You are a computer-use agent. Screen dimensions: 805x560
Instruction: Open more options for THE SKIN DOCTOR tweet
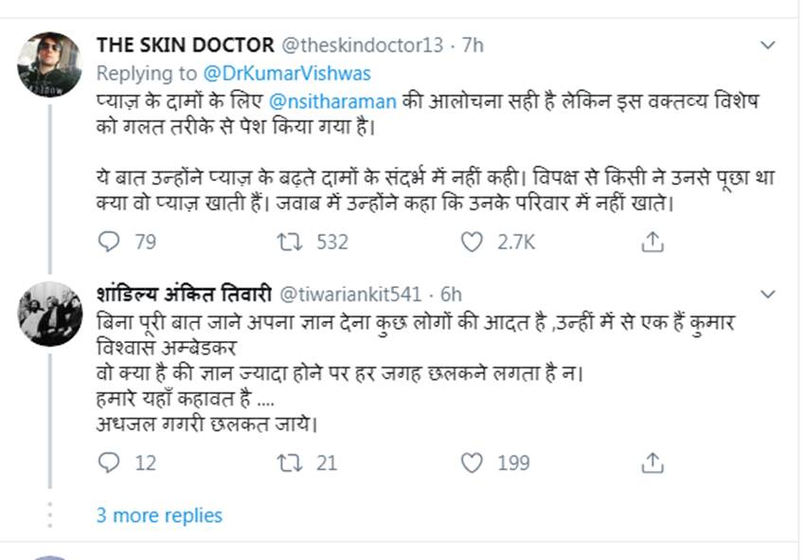tap(768, 45)
